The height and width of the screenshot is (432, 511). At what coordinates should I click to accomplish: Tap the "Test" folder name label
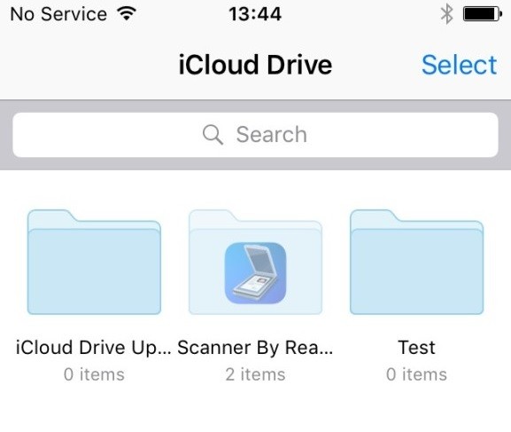416,347
